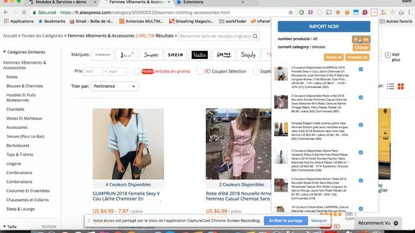Select the Vadim brand logo
Viewport: 415px width, 233px height.
200,55
